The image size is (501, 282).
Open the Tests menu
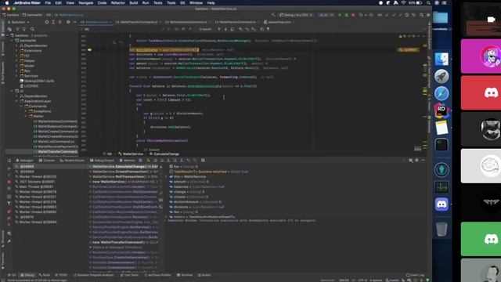click(158, 3)
